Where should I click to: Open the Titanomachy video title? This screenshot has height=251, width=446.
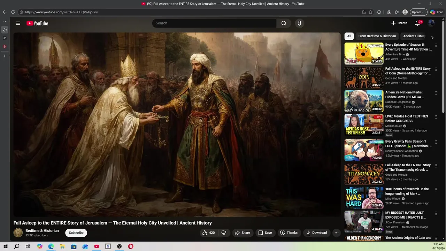click(x=408, y=167)
